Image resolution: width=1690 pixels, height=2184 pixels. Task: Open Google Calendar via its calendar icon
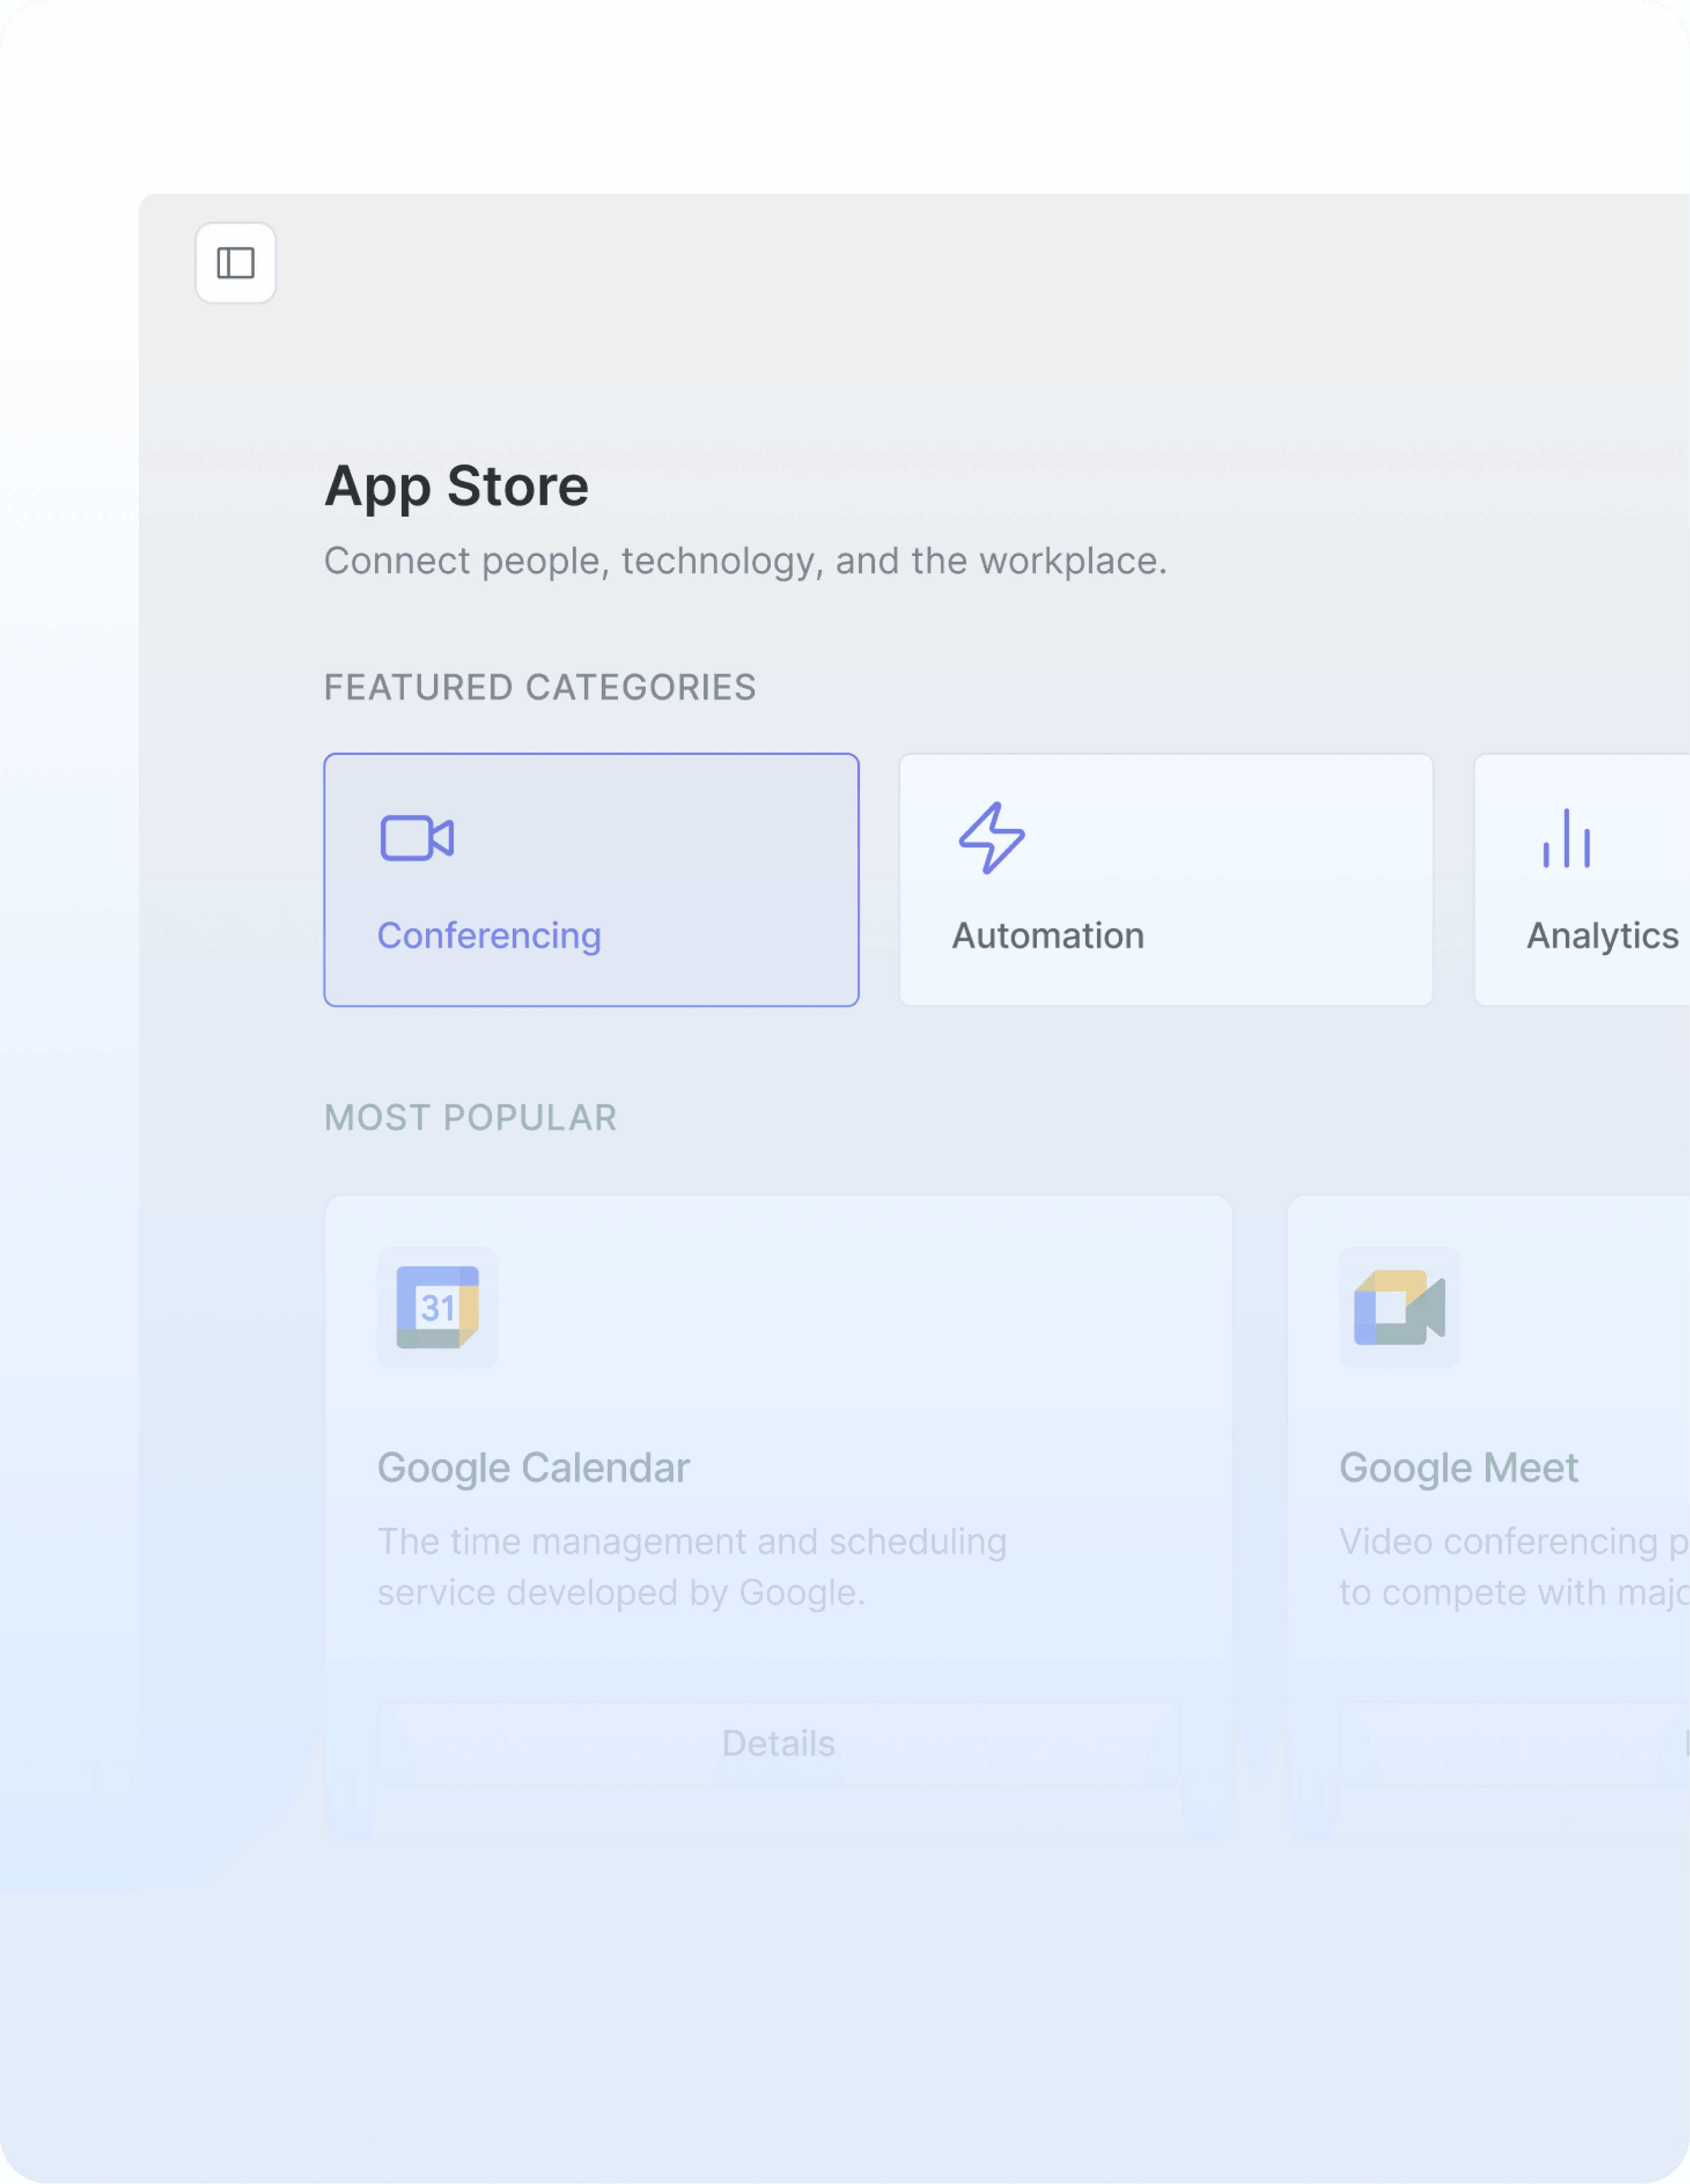coord(438,1307)
